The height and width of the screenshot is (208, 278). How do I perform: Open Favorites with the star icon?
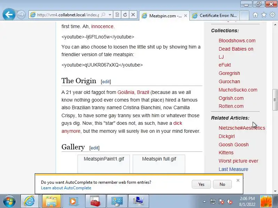[x=264, y=15]
